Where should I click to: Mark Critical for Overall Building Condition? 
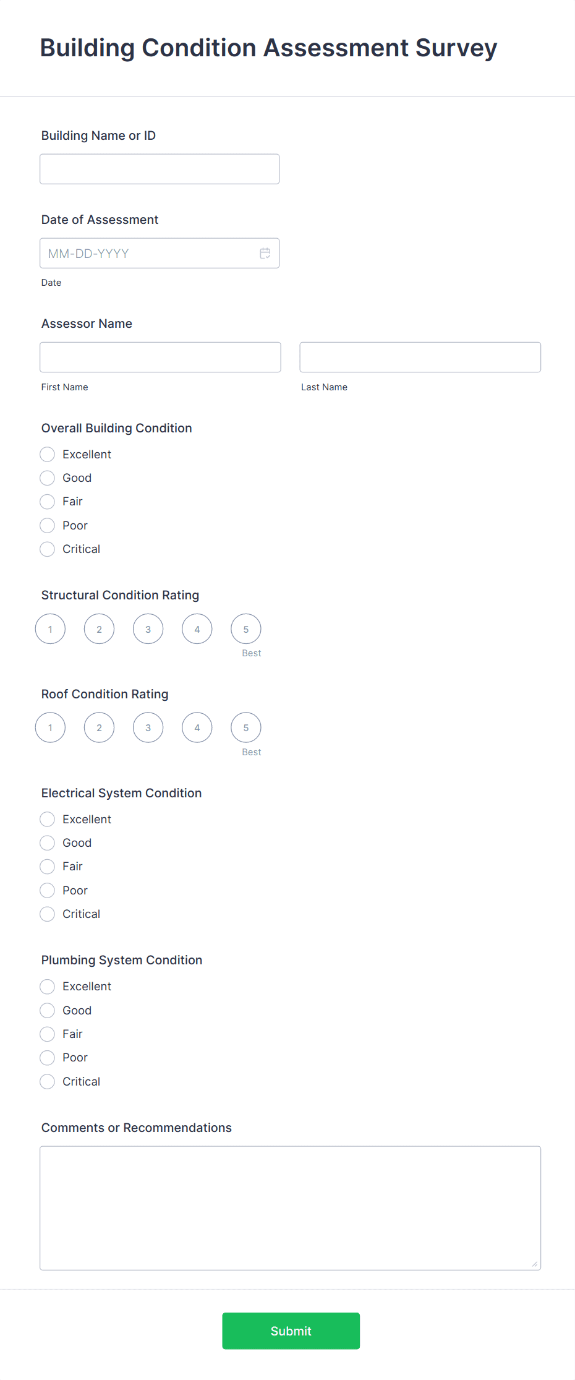pyautogui.click(x=47, y=549)
